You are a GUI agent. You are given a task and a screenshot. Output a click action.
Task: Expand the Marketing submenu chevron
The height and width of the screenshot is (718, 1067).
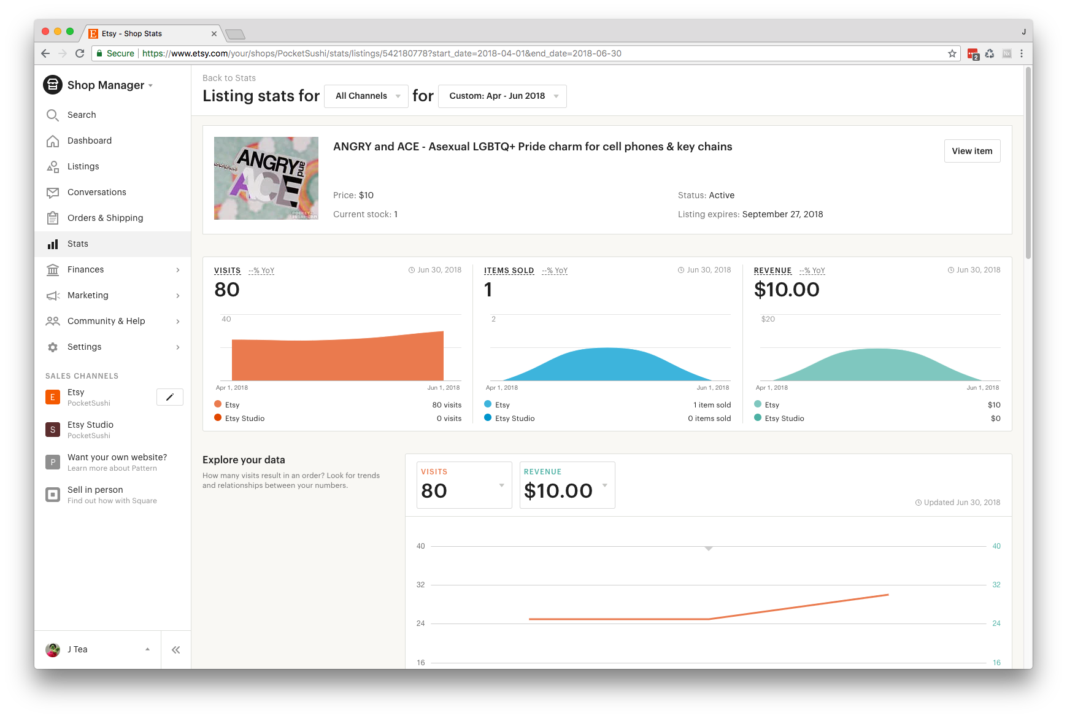pyautogui.click(x=178, y=296)
